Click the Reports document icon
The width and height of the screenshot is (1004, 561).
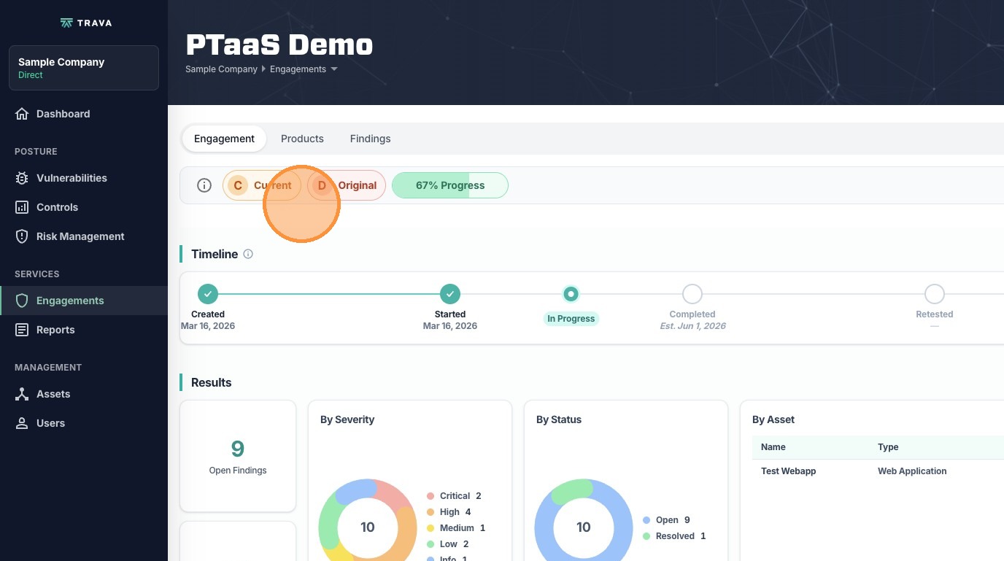click(x=22, y=330)
